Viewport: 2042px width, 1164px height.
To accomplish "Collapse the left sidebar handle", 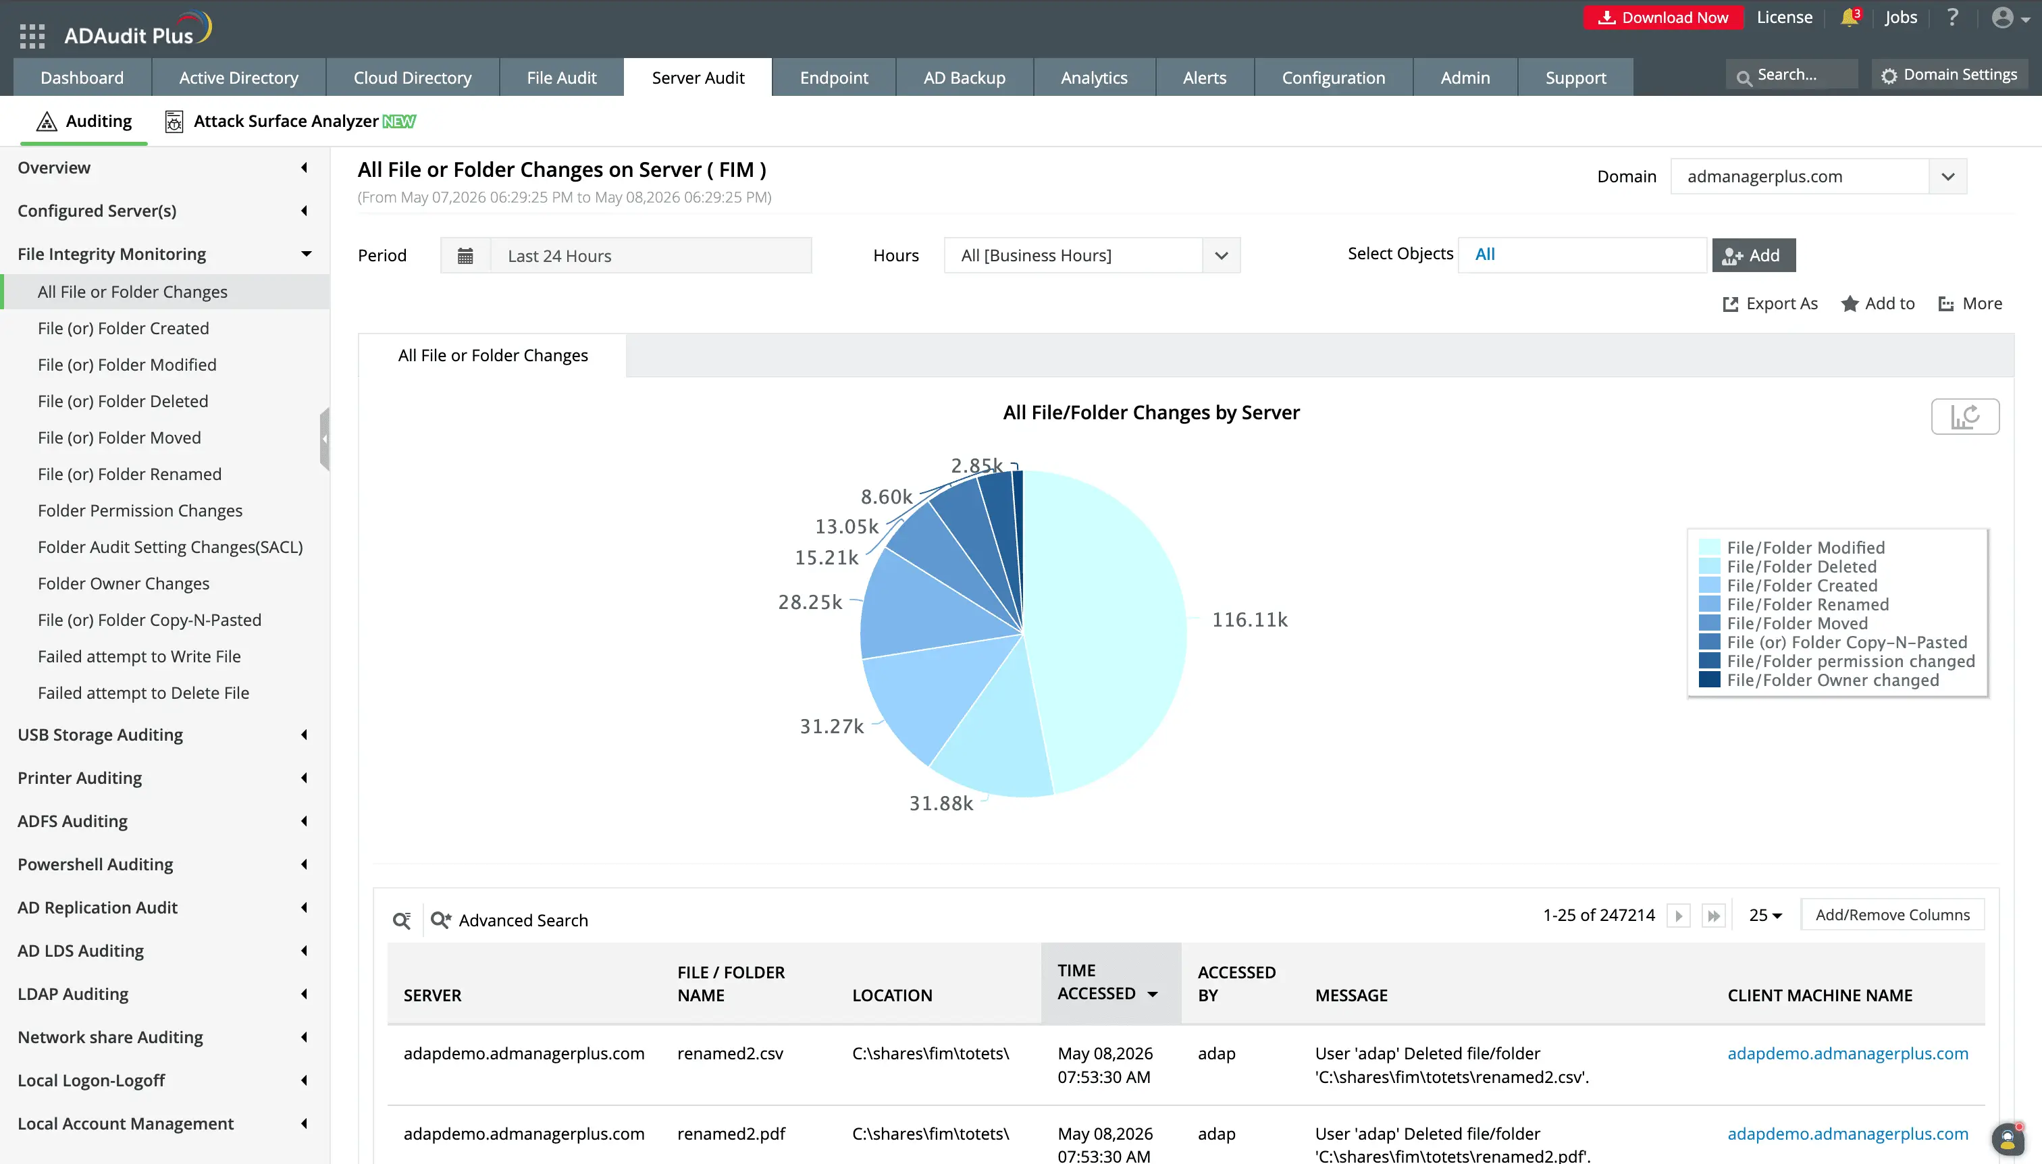I will pos(325,439).
